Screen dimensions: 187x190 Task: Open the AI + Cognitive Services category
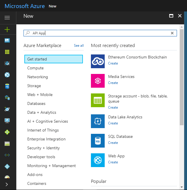tap(48, 122)
